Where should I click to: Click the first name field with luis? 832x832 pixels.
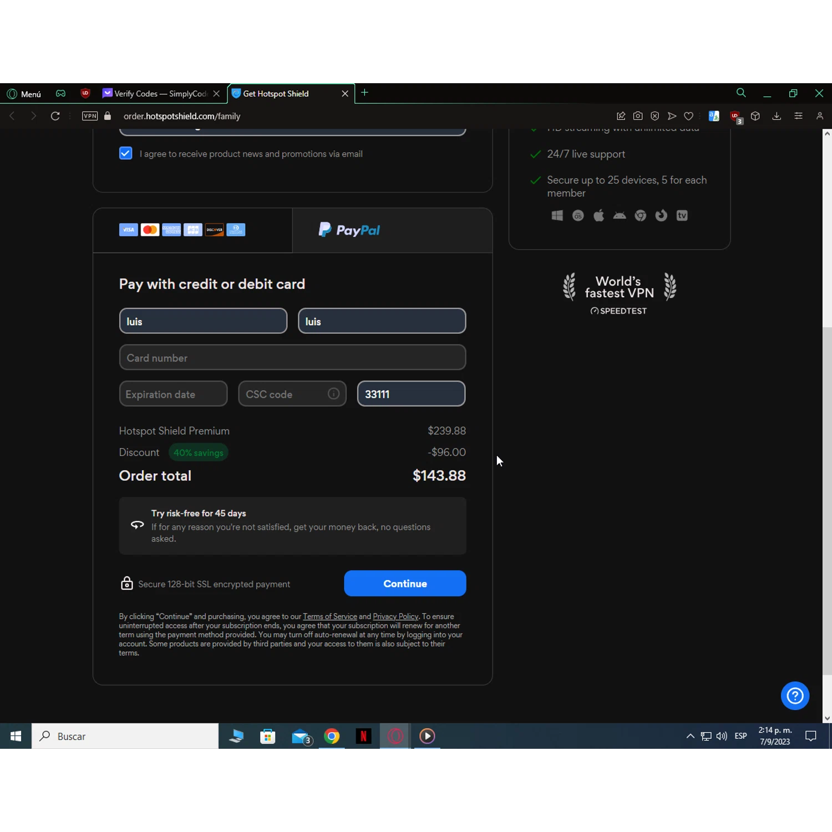[203, 321]
